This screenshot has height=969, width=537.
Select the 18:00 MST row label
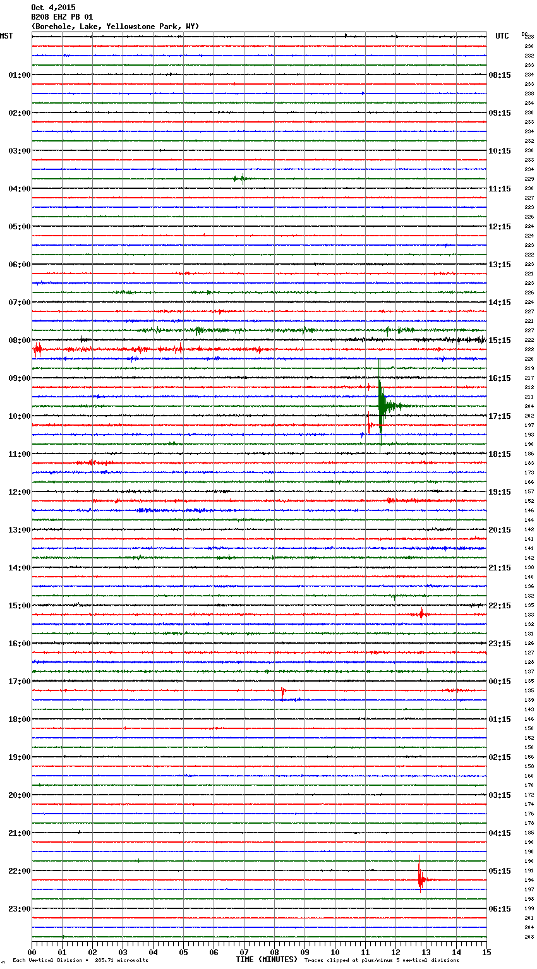[x=20, y=719]
